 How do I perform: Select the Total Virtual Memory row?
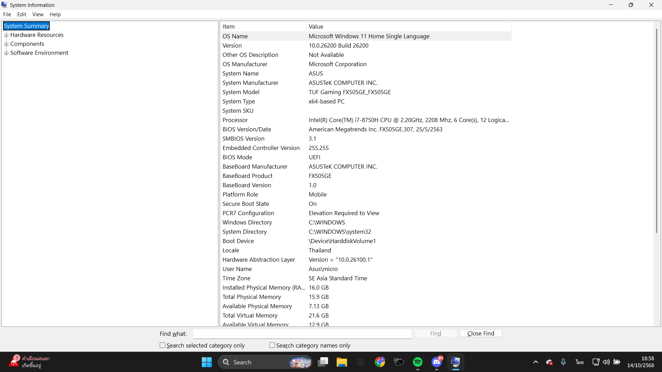pos(366,315)
